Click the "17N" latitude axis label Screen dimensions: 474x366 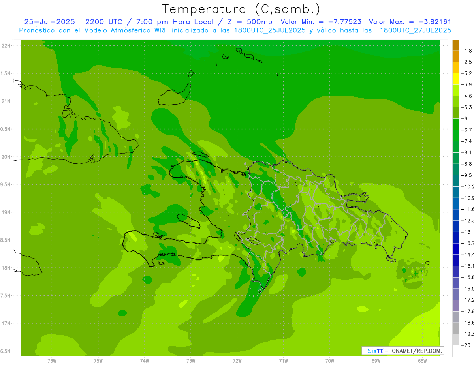(6, 323)
